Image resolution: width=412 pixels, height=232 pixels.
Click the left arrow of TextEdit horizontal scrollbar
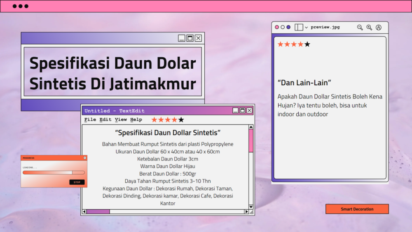click(84, 211)
